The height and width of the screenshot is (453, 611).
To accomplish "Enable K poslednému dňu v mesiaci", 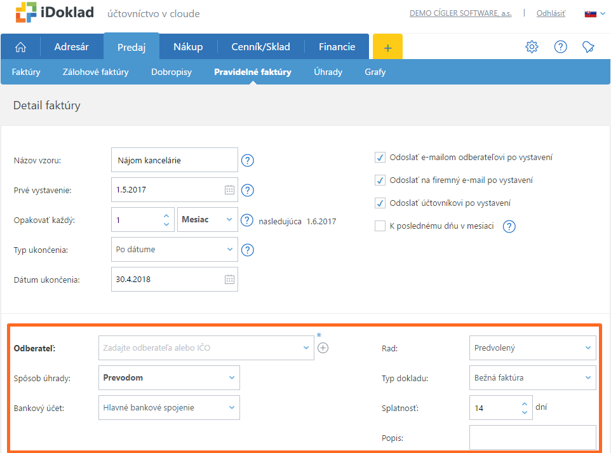I will coord(380,226).
